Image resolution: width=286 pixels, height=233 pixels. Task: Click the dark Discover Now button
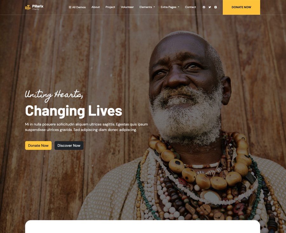[x=69, y=145]
